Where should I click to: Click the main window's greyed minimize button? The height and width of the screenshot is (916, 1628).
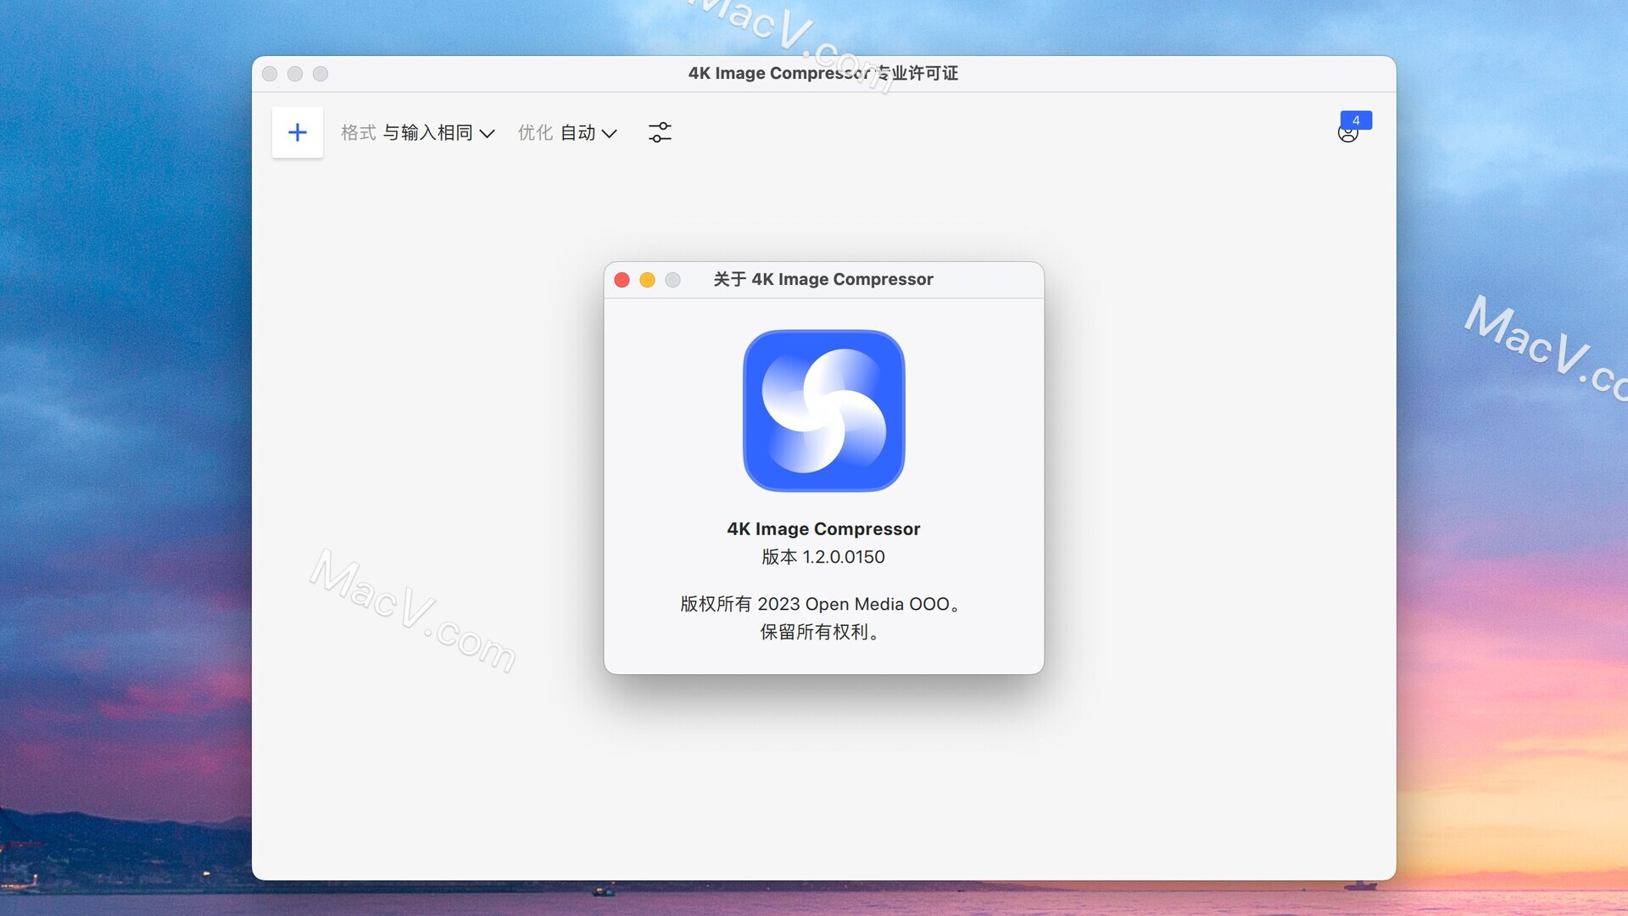(x=295, y=74)
